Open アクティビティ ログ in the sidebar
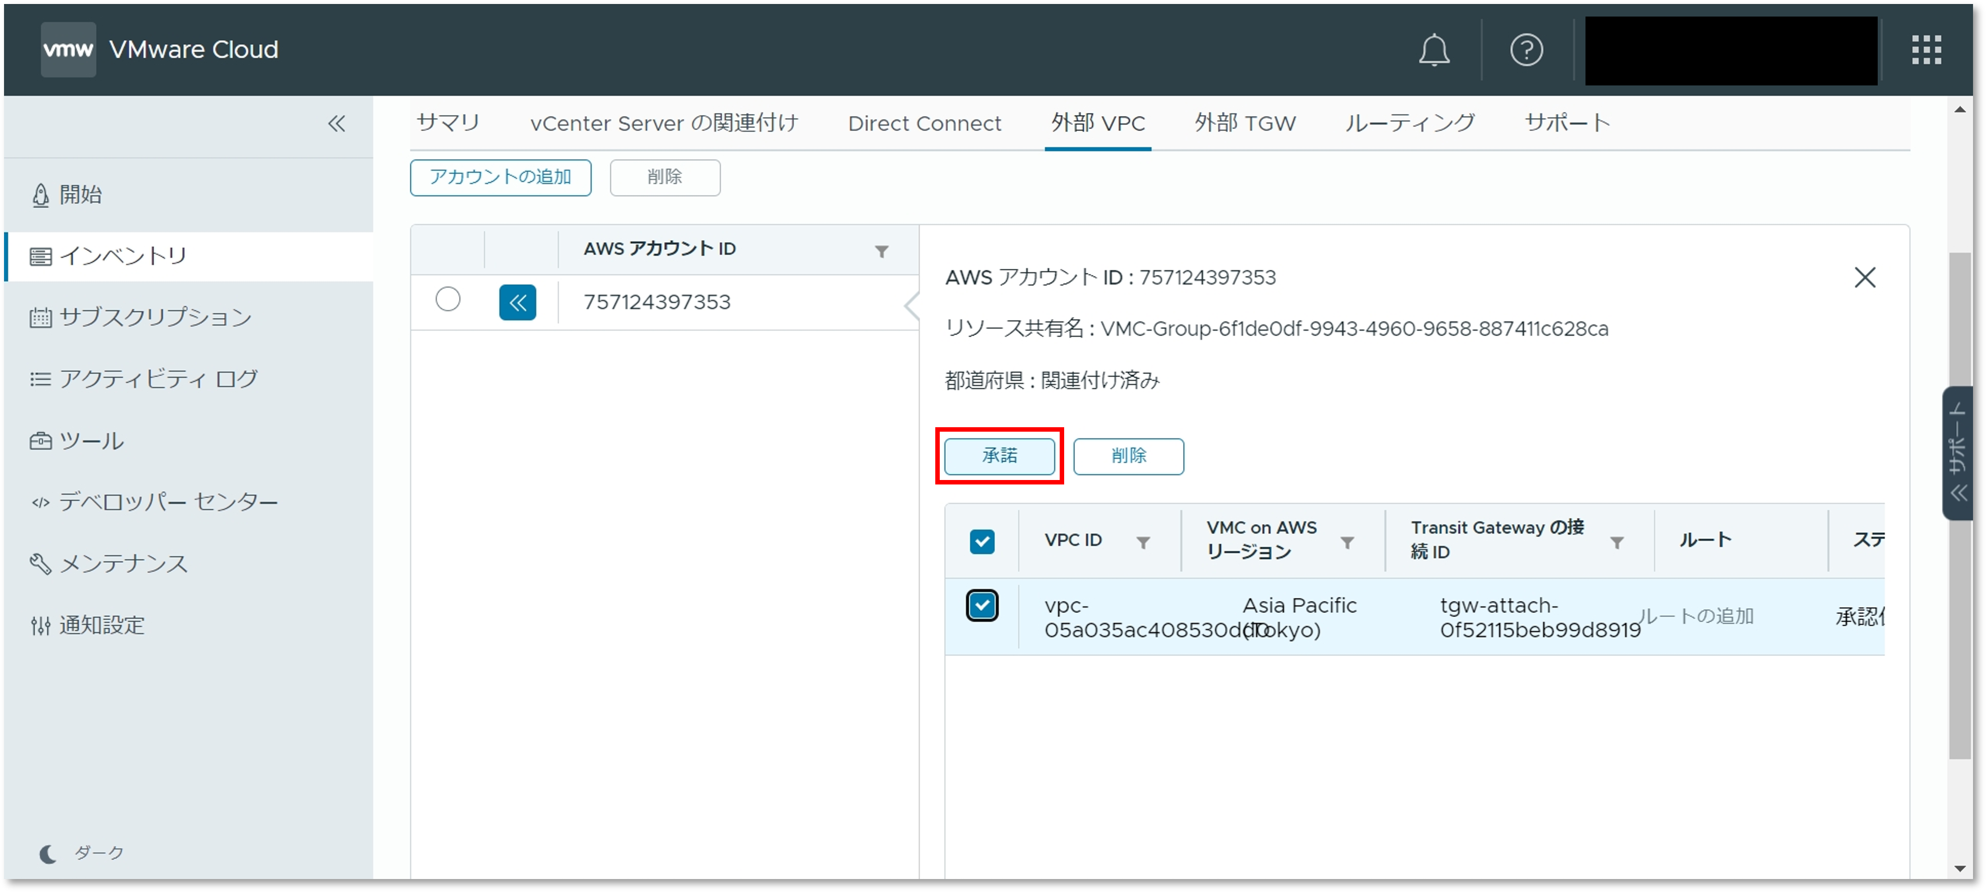Viewport: 1986px width, 892px height. 158,379
